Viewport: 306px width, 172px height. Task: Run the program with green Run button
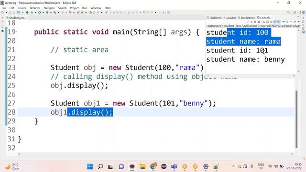pyautogui.click(x=39, y=12)
